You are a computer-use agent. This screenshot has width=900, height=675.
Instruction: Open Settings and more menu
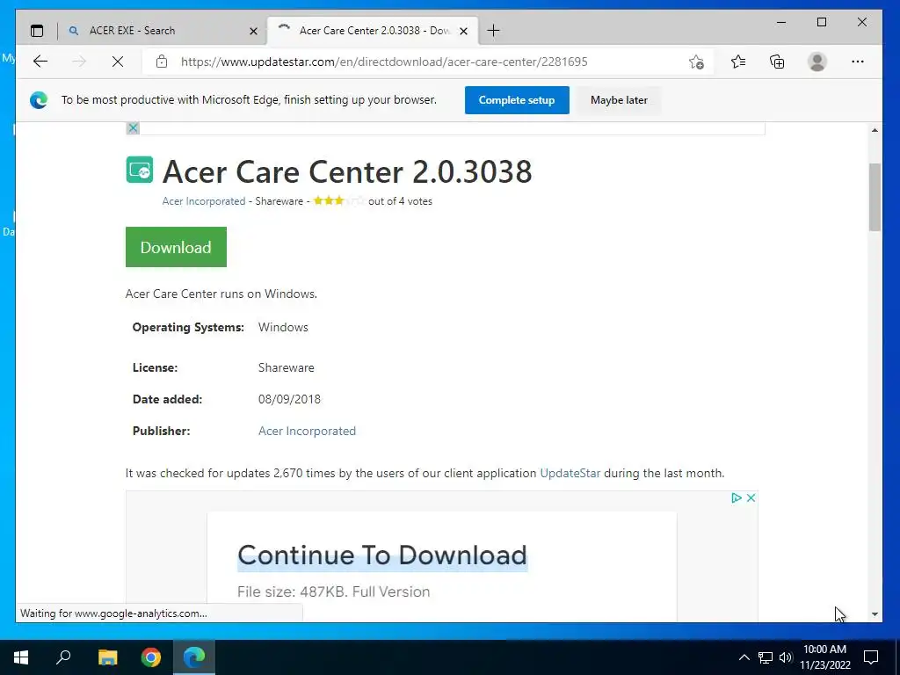click(858, 62)
